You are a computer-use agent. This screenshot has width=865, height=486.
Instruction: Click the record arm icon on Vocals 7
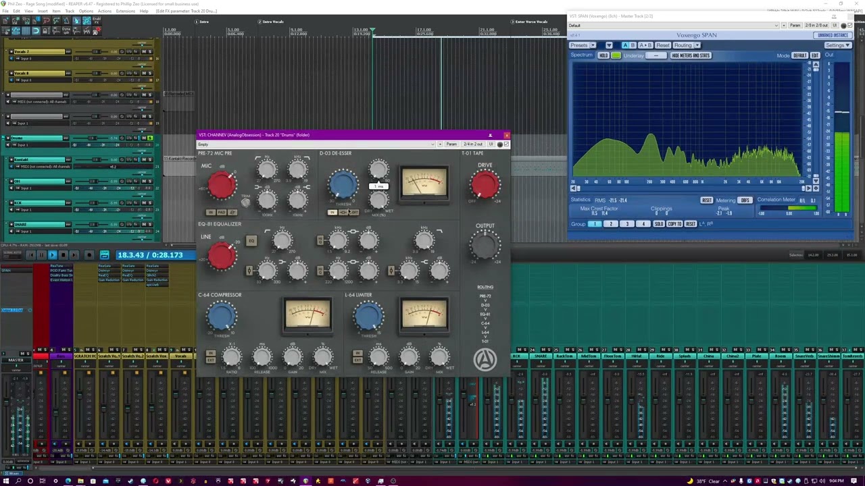pos(11,52)
